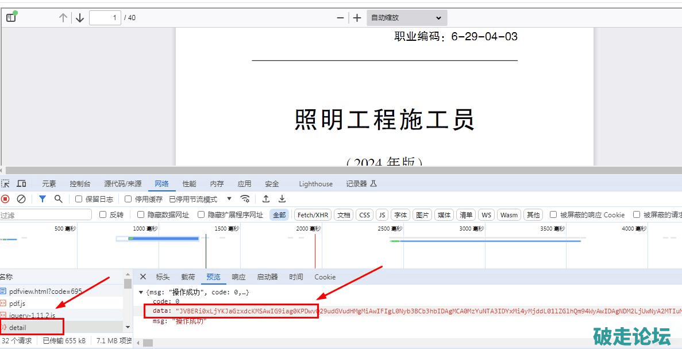This screenshot has height=349, width=682.
Task: Toggle the network filter funnel icon
Action: click(x=43, y=199)
